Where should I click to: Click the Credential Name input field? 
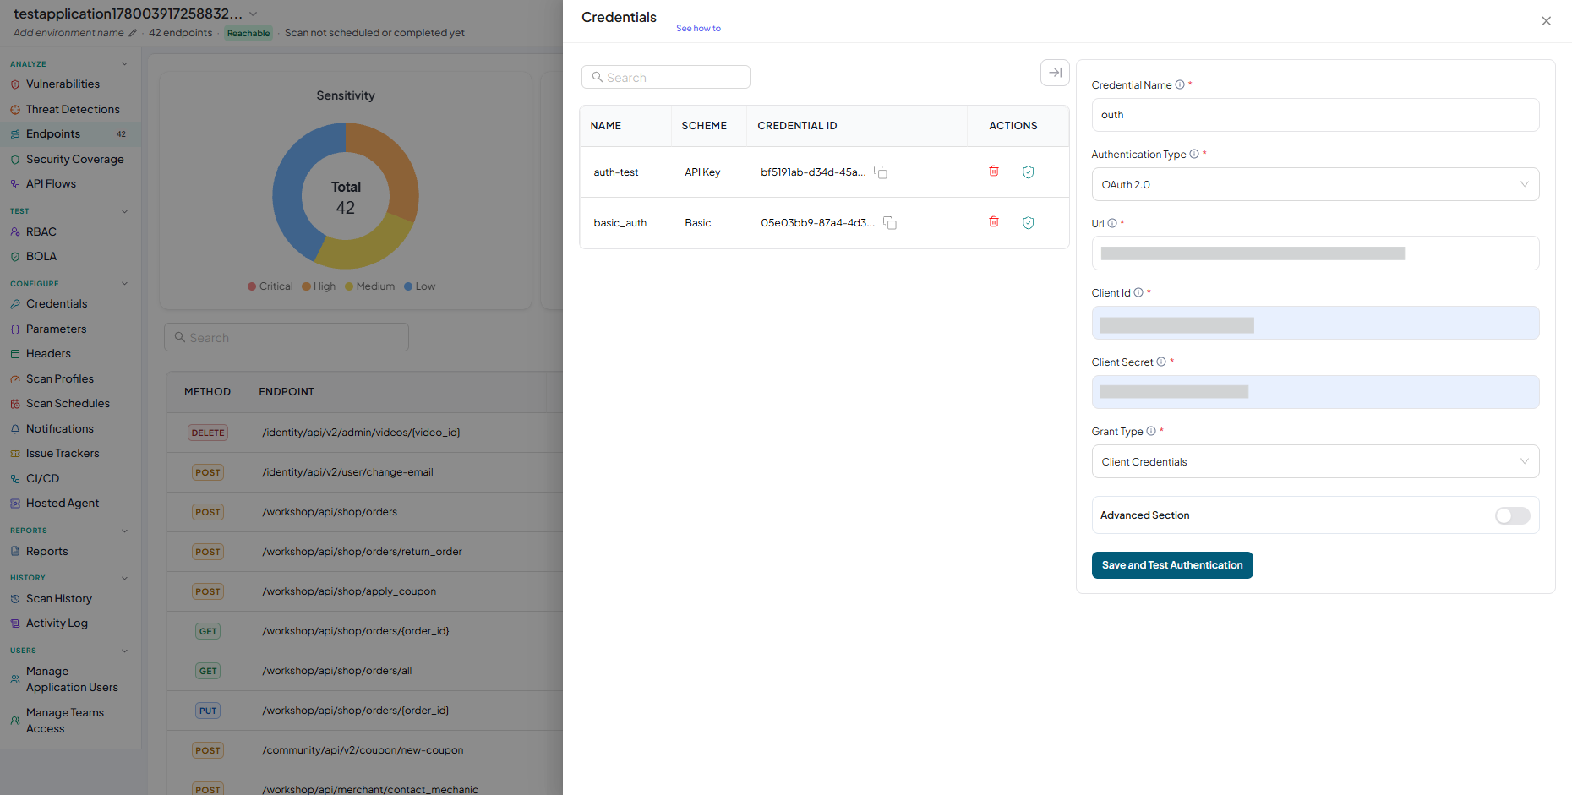1315,115
